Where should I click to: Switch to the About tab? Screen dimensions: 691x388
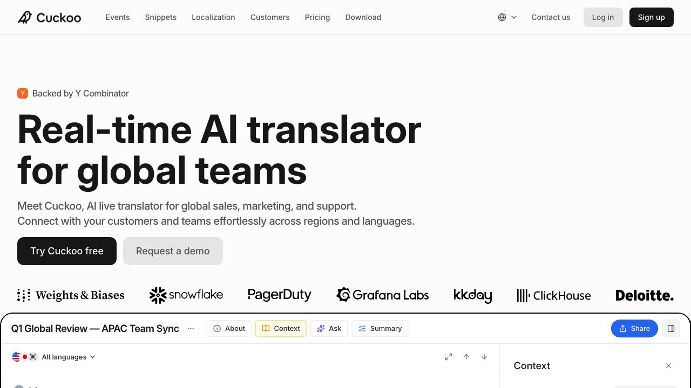tap(229, 328)
